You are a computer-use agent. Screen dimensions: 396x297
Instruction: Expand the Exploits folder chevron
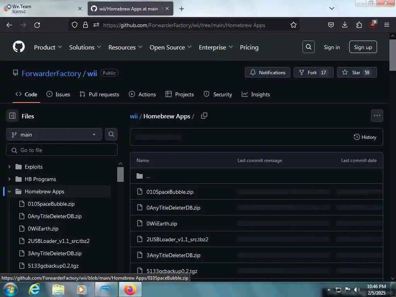pyautogui.click(x=9, y=167)
